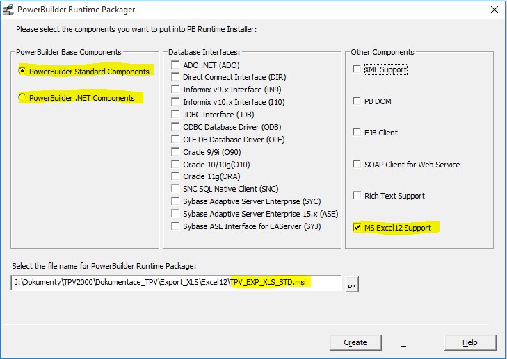Tick the Informix v9.x Interface option
507x359 pixels.
click(176, 90)
